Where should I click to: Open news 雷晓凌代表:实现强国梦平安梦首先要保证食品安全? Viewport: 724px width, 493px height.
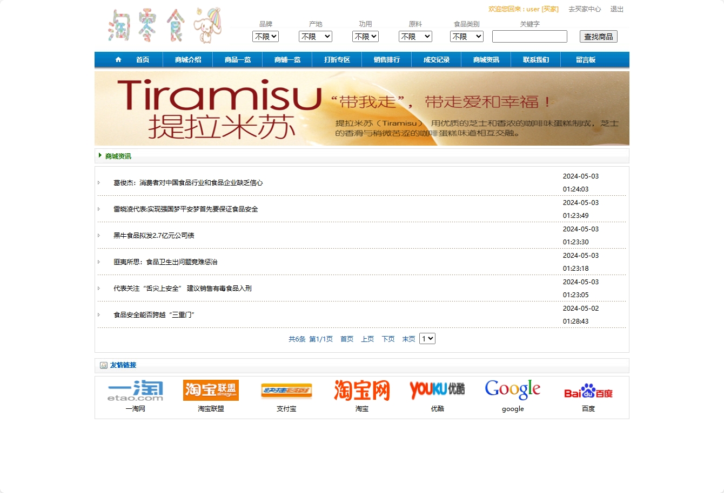(x=186, y=209)
